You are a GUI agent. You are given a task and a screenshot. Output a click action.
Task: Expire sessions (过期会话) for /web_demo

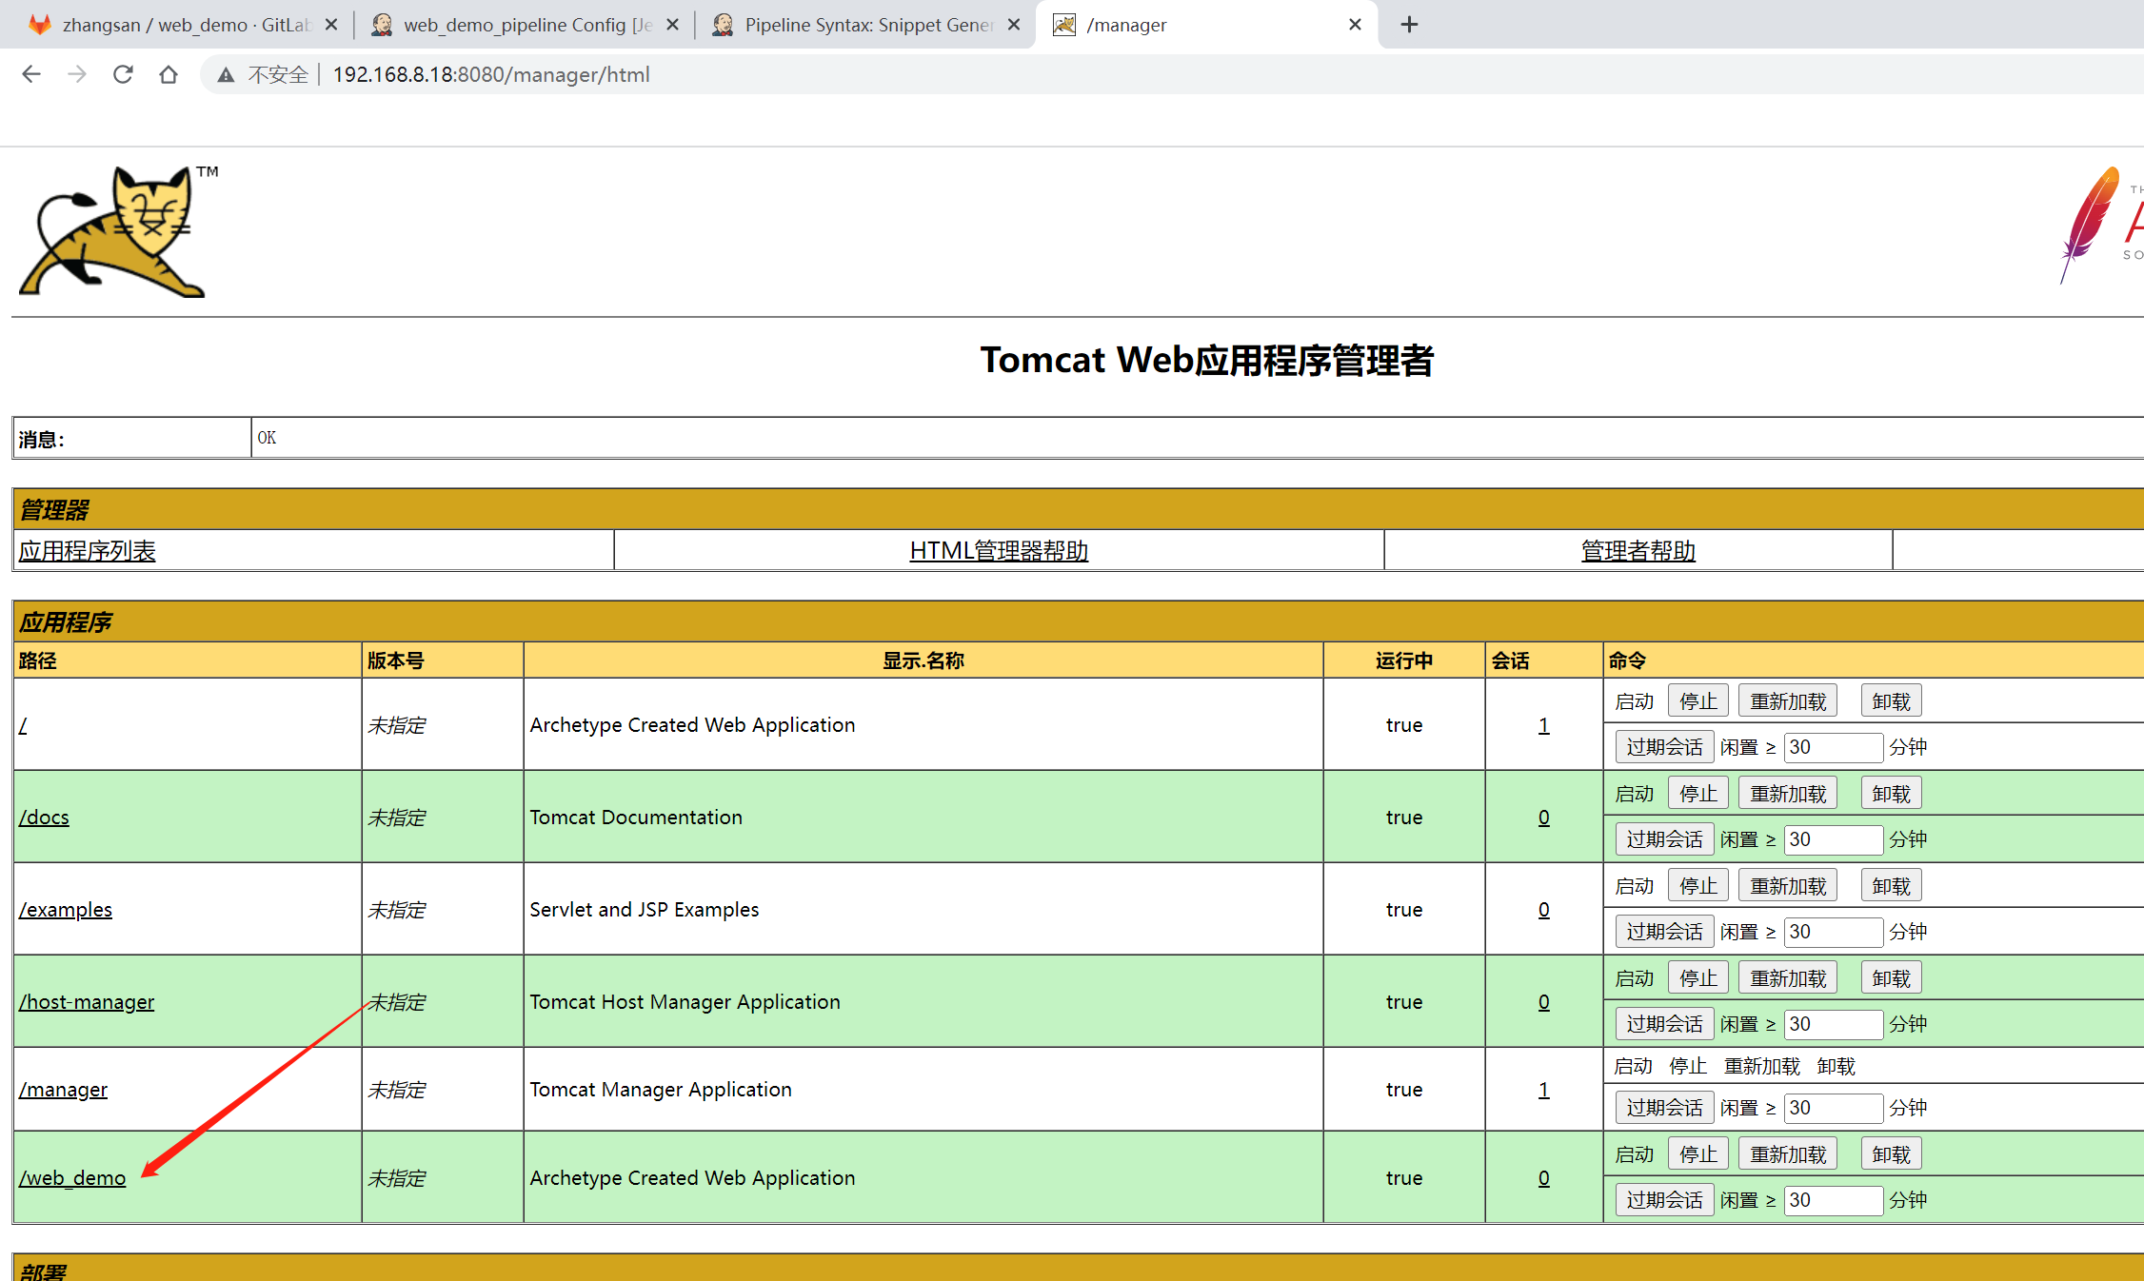[x=1664, y=1200]
